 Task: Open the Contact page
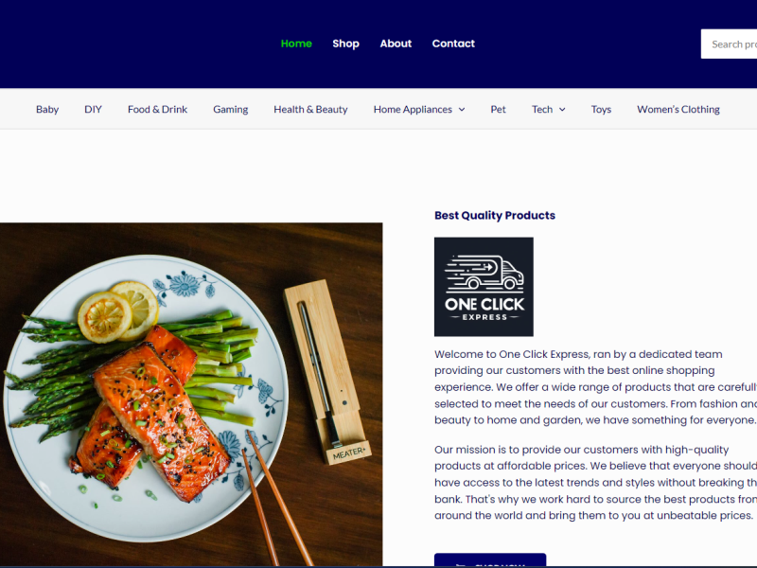[453, 44]
